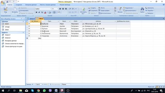Image resolution: width=165 pixels, height=93 pixels.
Task: Click the Вставить paste button
Action: (15, 10)
